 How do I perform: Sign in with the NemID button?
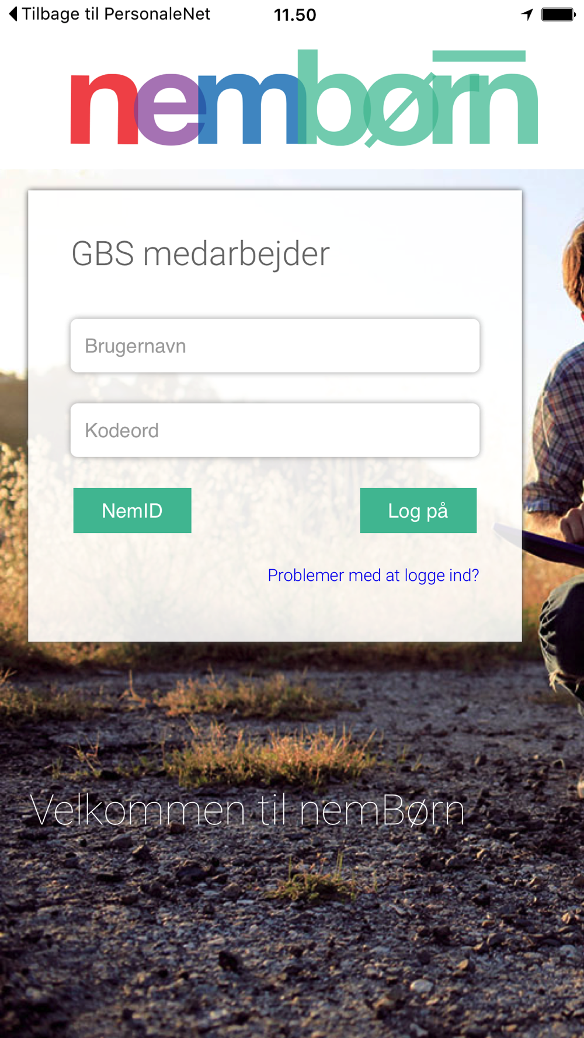pyautogui.click(x=133, y=510)
